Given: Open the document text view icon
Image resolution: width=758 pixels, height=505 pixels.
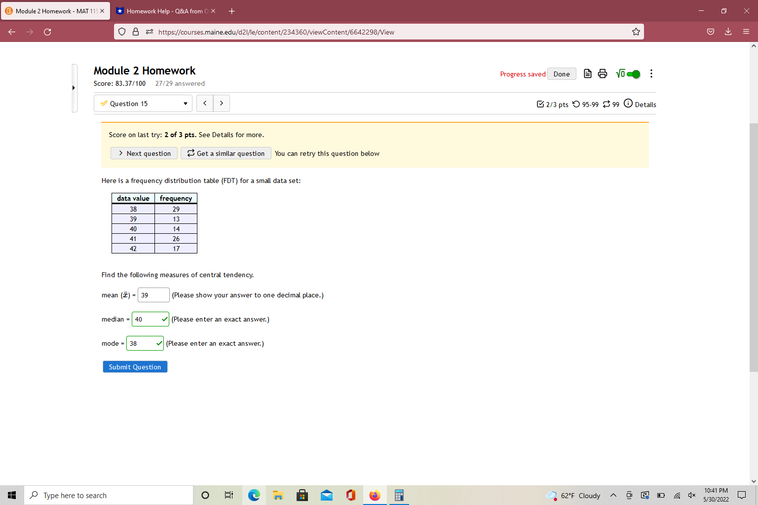Looking at the screenshot, I should 587,74.
